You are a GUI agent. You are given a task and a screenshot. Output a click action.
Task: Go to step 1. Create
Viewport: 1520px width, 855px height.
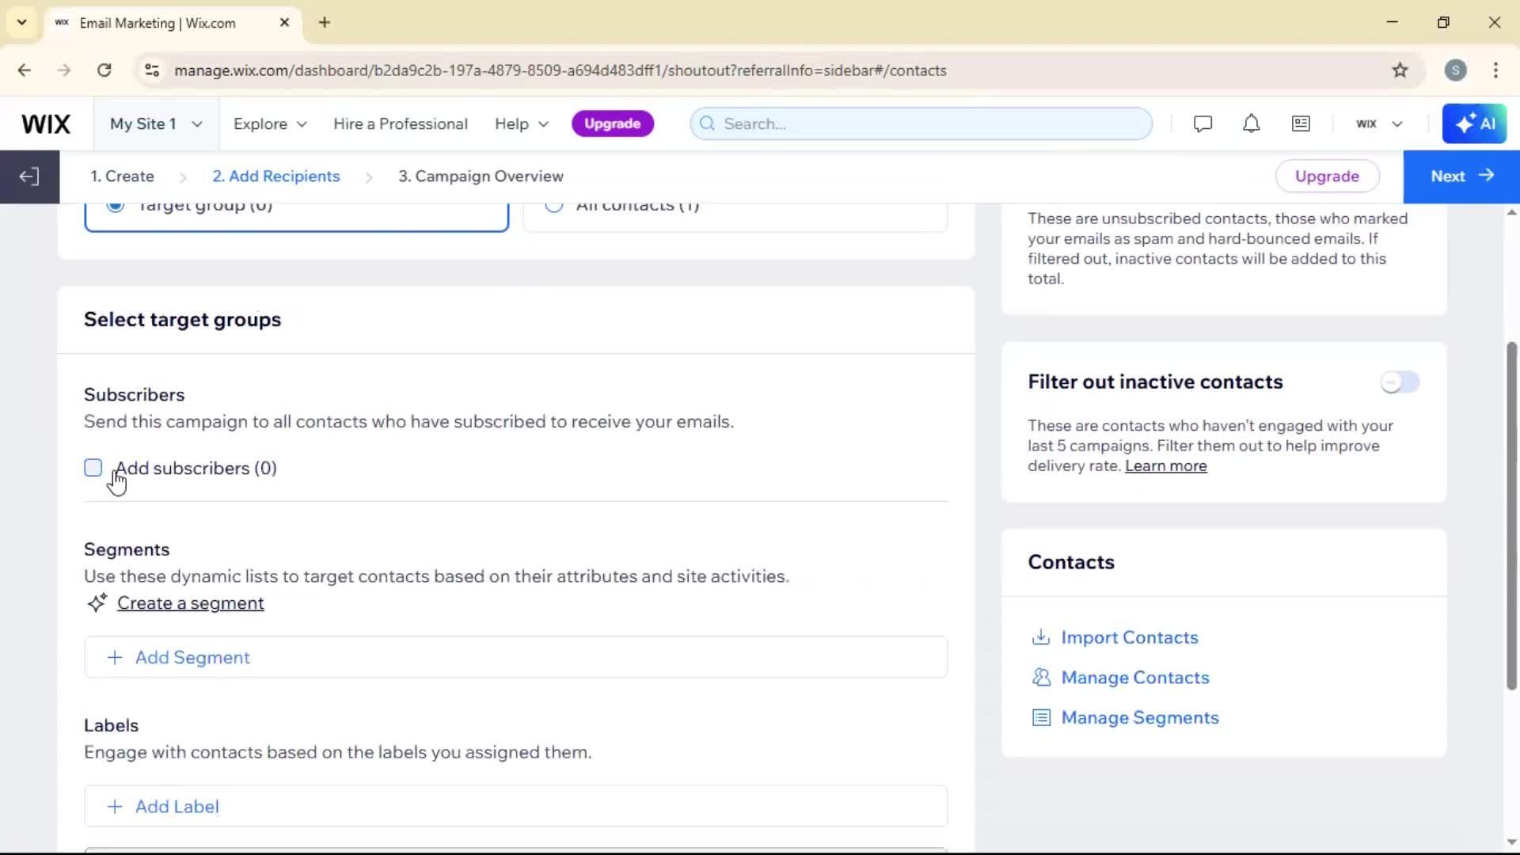tap(122, 177)
